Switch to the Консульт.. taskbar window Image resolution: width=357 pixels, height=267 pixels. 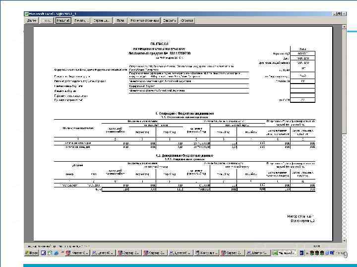tap(206, 253)
